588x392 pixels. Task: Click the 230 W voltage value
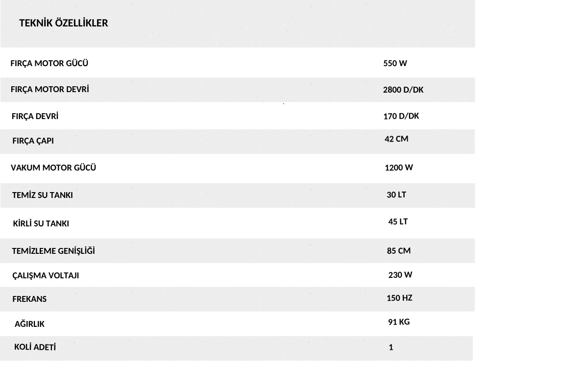click(x=400, y=275)
